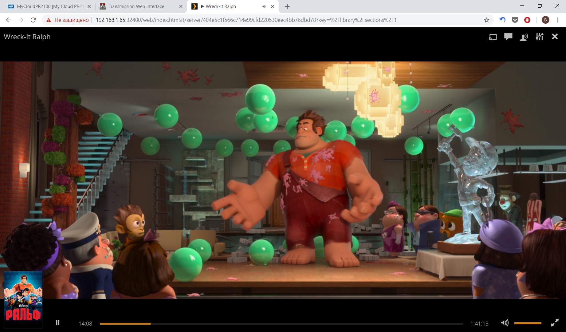Open the red Opera-style extension icon
The image size is (566, 332).
click(527, 20)
